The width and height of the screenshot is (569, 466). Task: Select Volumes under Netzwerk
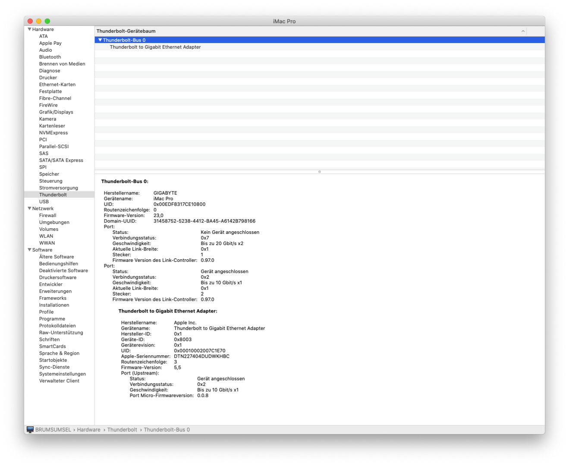[49, 229]
